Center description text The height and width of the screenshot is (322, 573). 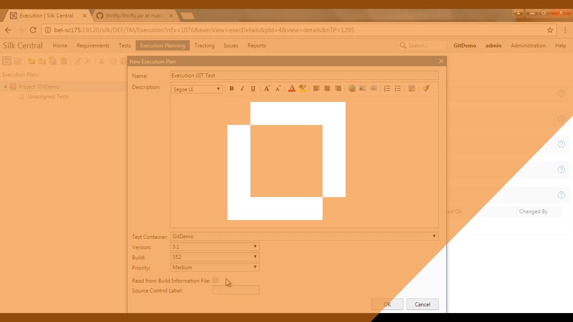click(327, 89)
